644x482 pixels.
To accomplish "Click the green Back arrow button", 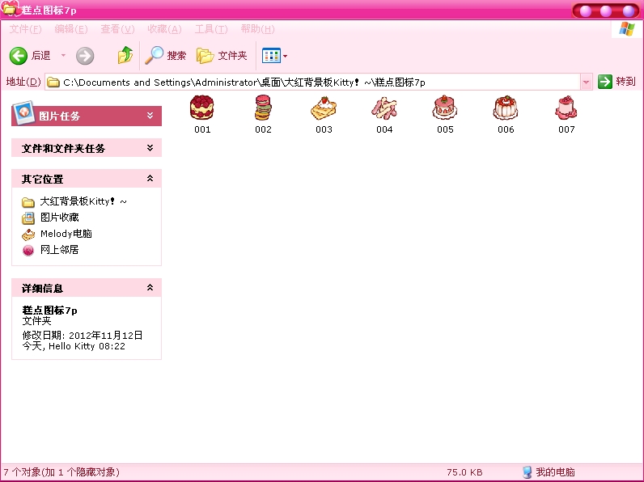I will tap(19, 56).
